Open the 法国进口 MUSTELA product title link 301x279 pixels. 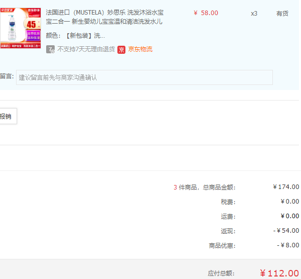(105, 17)
